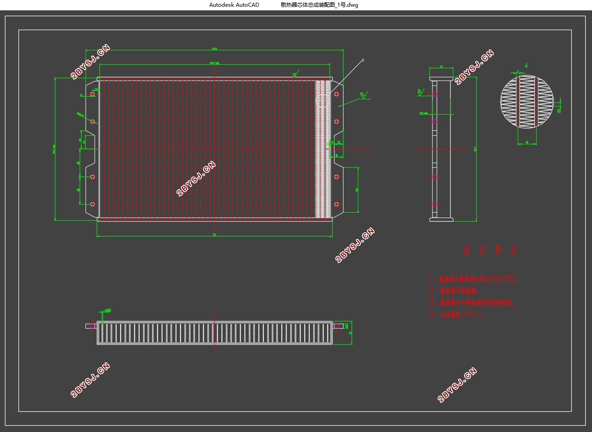The height and width of the screenshot is (432, 592).
Task: Click the Autodesk AutoCAD title text
Action: tap(234, 5)
